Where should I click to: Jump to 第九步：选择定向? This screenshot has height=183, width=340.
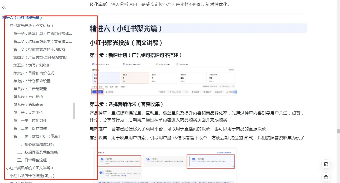pos(28,105)
